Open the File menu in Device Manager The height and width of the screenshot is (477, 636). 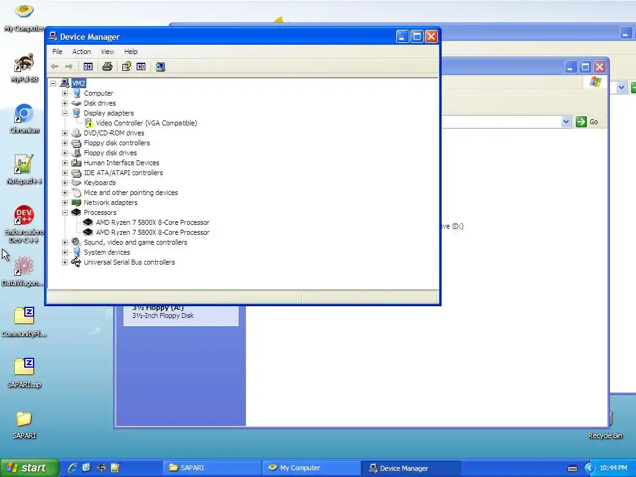coord(57,52)
